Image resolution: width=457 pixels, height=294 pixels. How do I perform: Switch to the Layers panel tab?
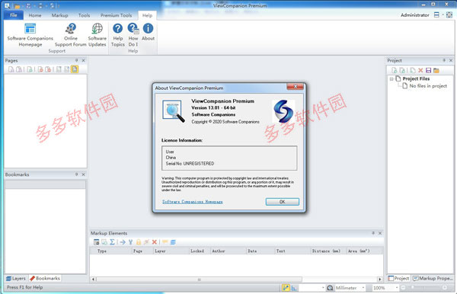click(x=16, y=278)
